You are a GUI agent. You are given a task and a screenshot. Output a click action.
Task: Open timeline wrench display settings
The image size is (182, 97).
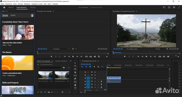coord(98,67)
